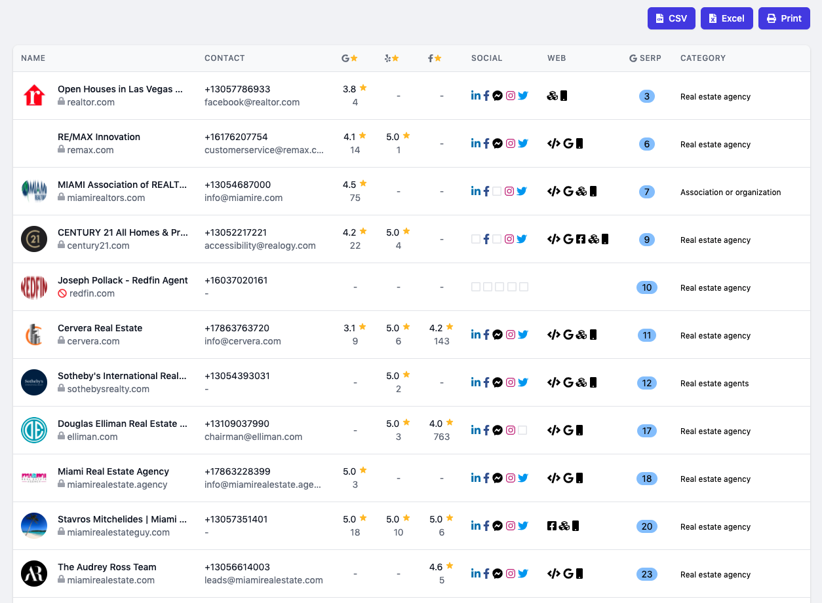
Task: Click Facebook pixel icon in Stavros Mitchelides row
Action: 552,526
